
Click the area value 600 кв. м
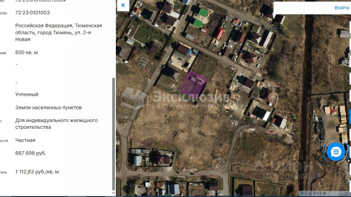pos(26,53)
